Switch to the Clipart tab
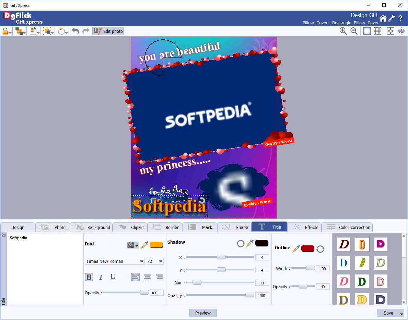408x320 pixels. point(130,227)
